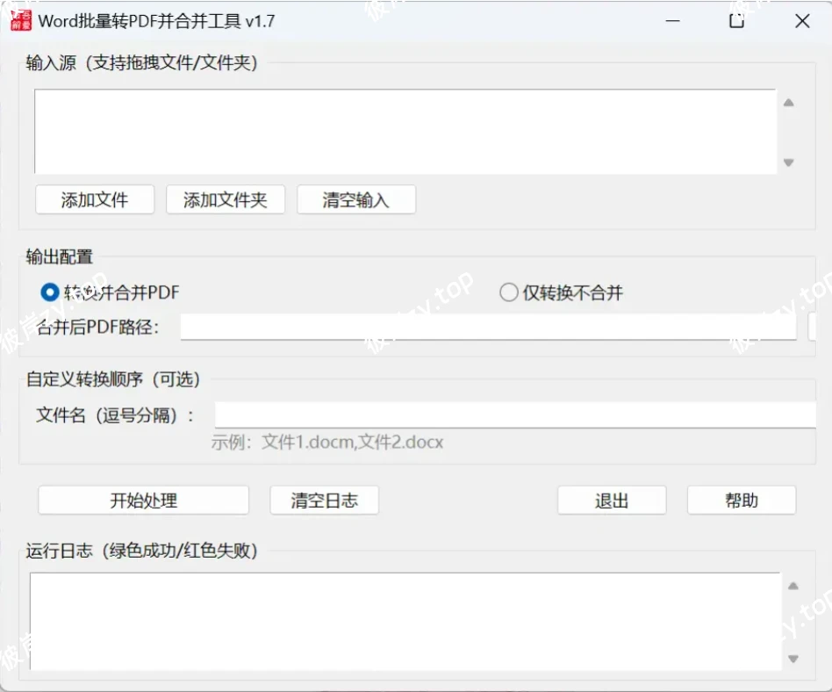Click the 退出 button to exit
The height and width of the screenshot is (692, 832).
[x=612, y=500]
